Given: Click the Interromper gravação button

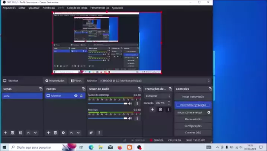Looking at the screenshot, I should click(x=193, y=105).
